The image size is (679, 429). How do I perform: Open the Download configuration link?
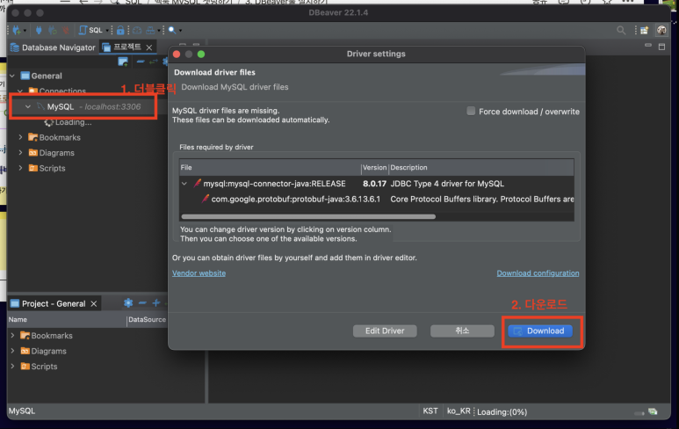pyautogui.click(x=538, y=273)
